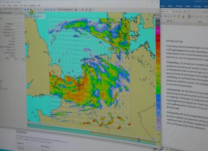Click the red rocket toolbar icon

(86, 9)
